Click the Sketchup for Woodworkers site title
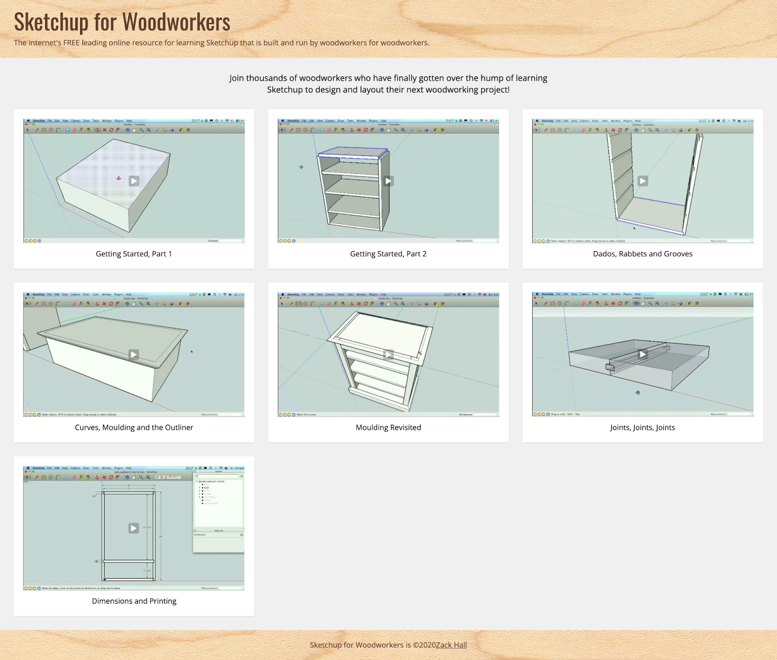Screen dimensions: 777x660 (x=122, y=22)
